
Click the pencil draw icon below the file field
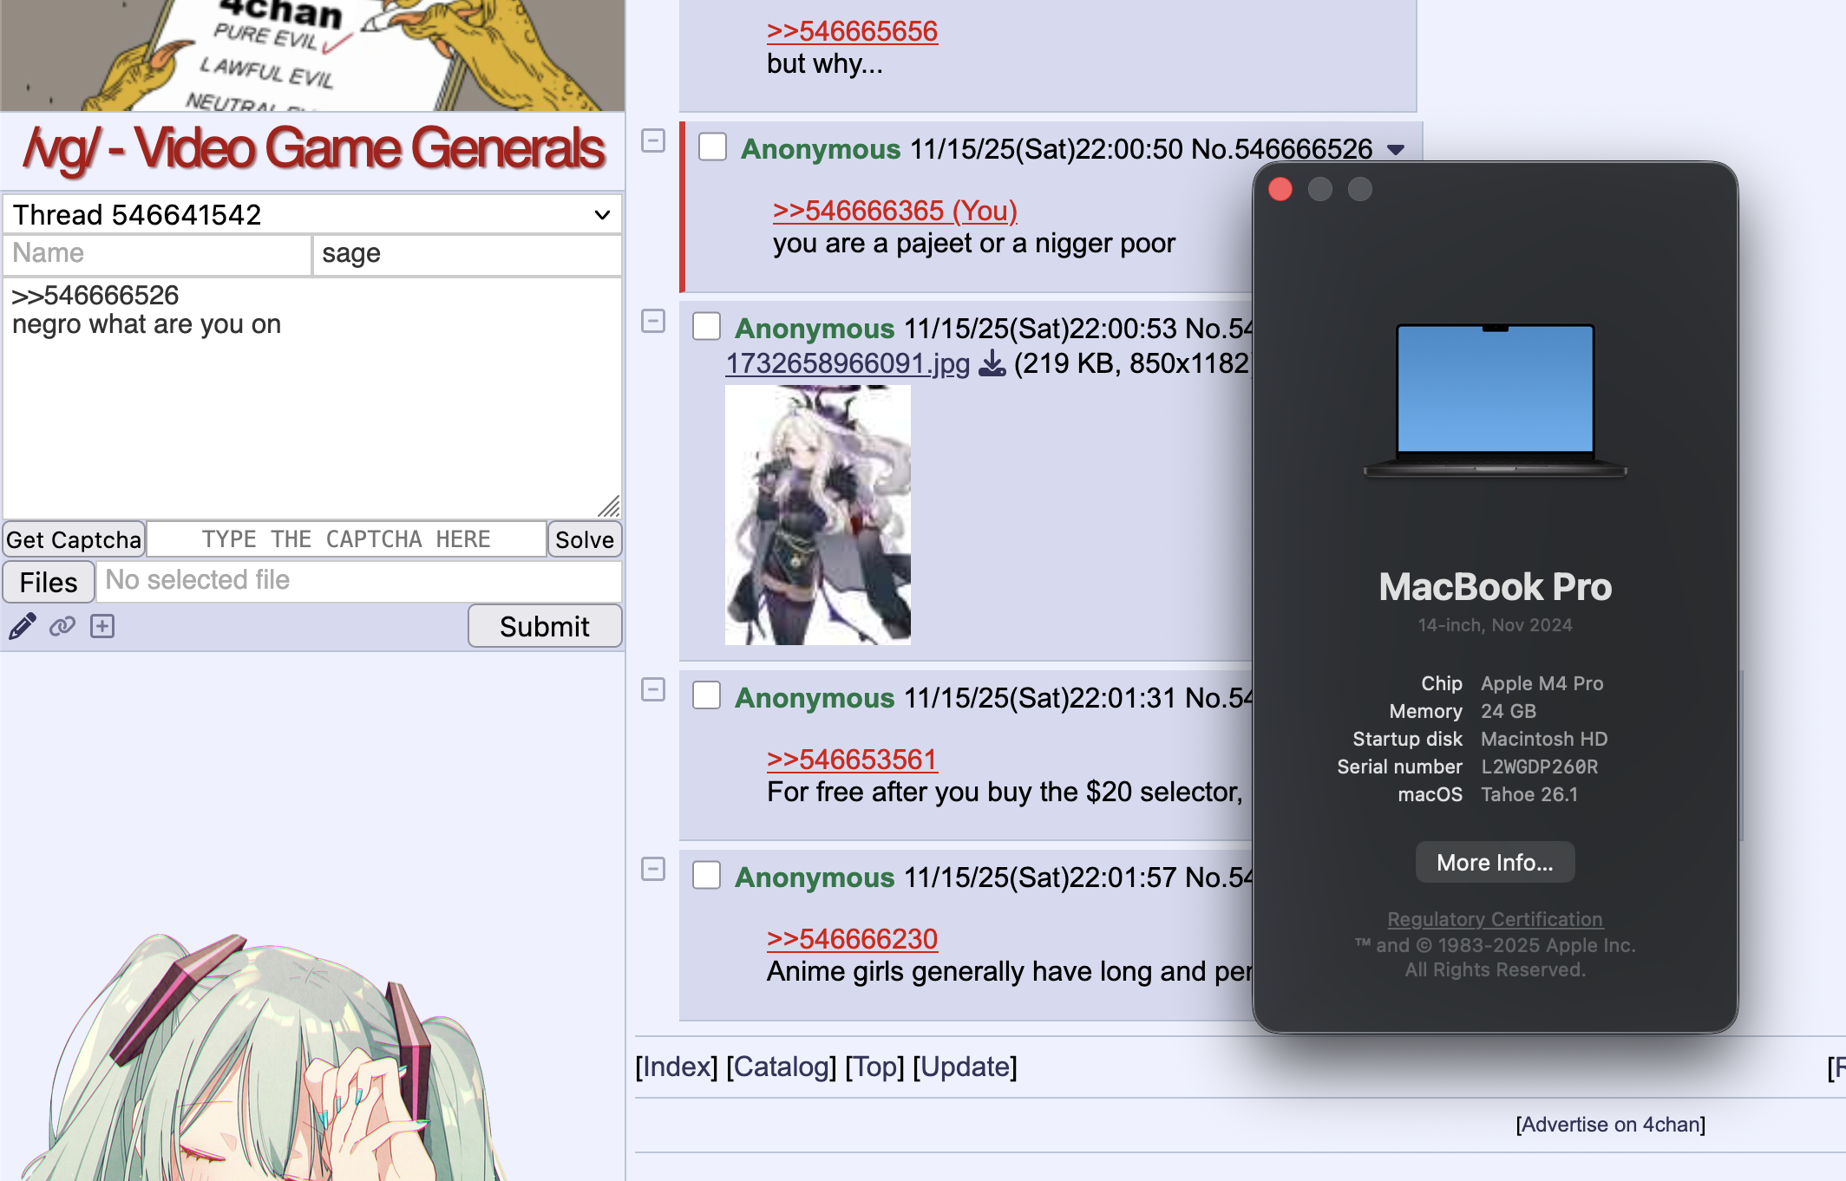point(22,626)
